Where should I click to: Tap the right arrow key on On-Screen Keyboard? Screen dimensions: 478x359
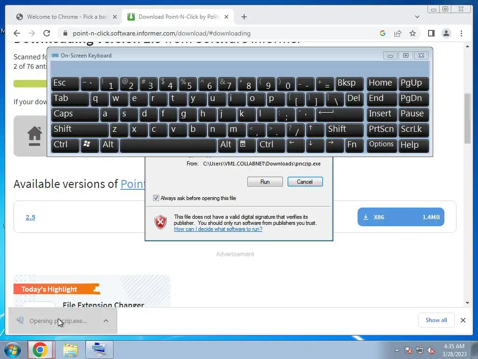[334, 145]
